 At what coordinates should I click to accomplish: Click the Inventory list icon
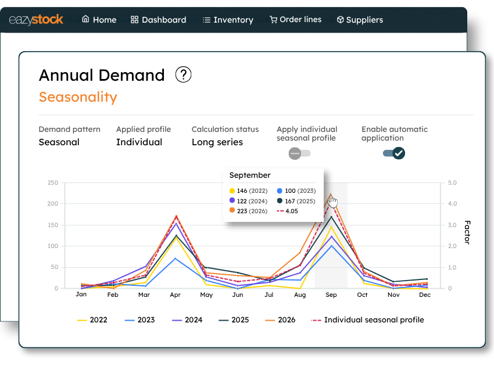[206, 20]
